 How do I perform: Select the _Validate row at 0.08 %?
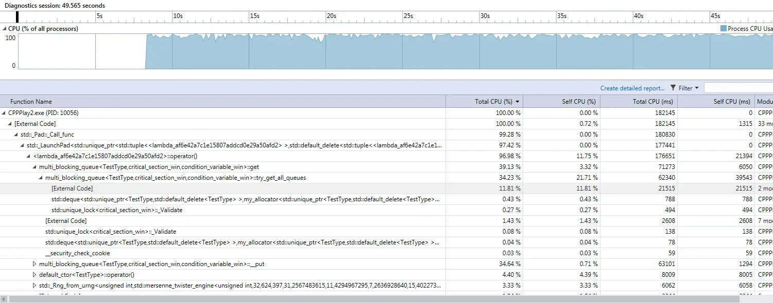pos(386,232)
